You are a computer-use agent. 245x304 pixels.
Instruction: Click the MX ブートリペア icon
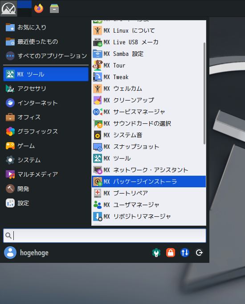coord(98,193)
